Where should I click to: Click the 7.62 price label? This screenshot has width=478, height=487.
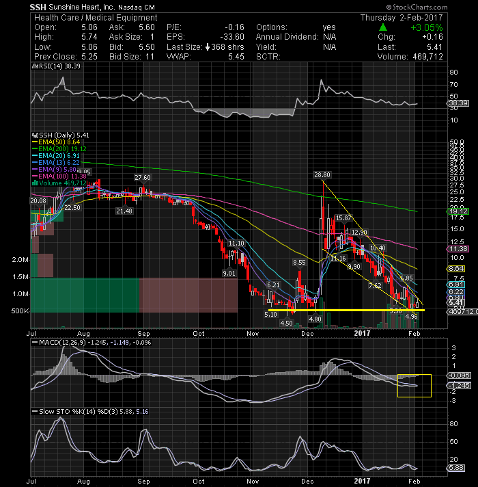(375, 286)
